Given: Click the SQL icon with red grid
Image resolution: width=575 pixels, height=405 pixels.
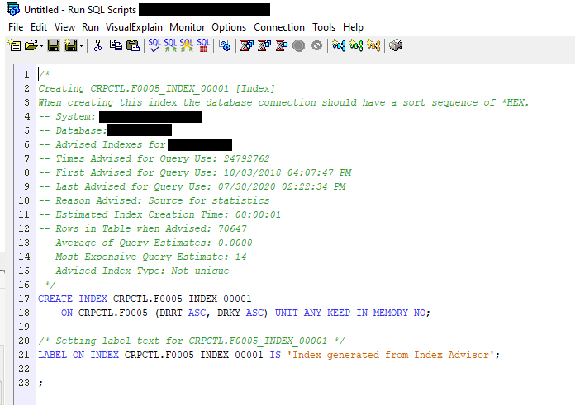Looking at the screenshot, I should point(203,45).
